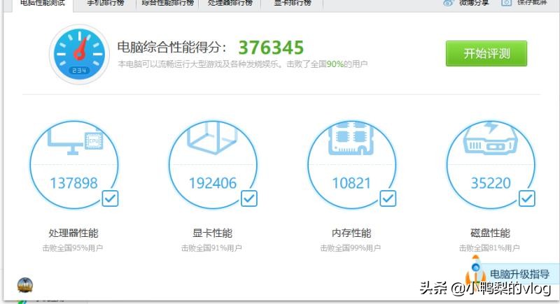The height and width of the screenshot is (304, 560).
Task: Click the overall score 376345
Action: coord(271,48)
